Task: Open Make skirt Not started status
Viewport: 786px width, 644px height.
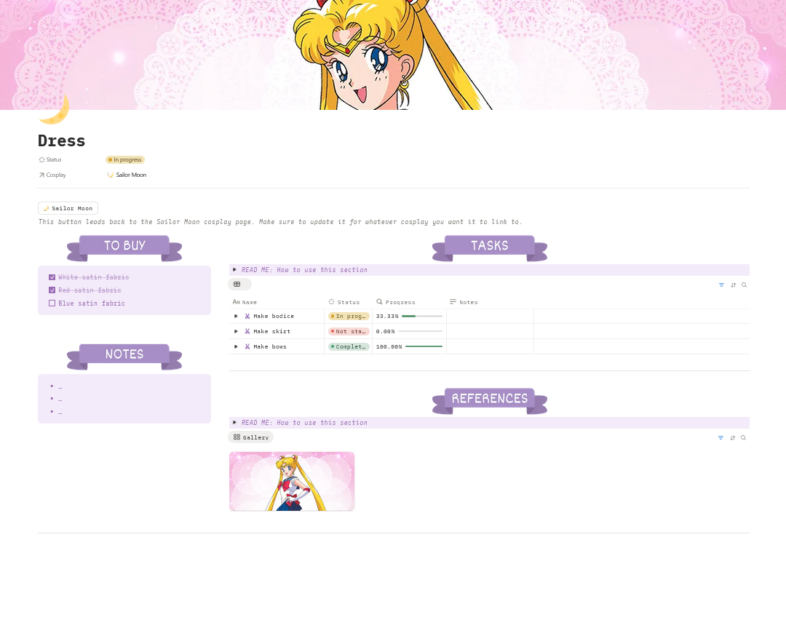Action: pos(349,331)
